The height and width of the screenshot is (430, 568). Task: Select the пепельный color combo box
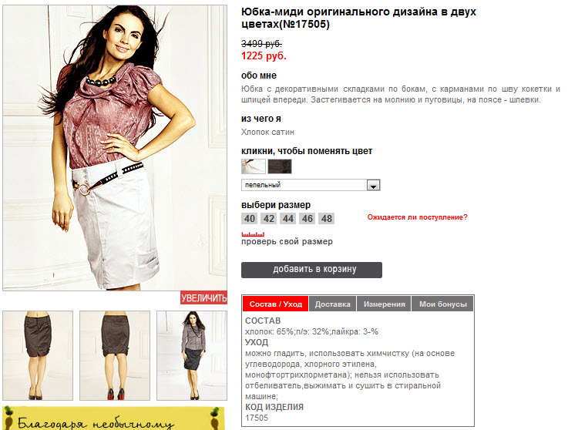(x=311, y=185)
